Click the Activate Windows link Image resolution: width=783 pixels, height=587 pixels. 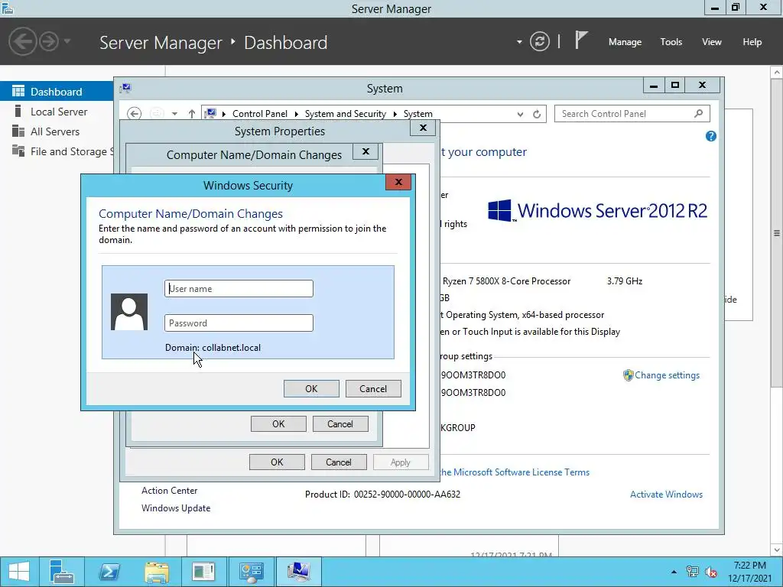click(x=666, y=495)
